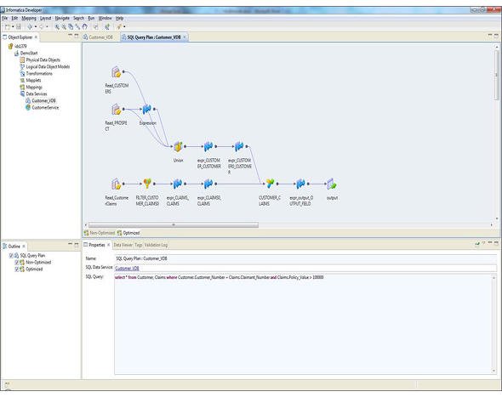The height and width of the screenshot is (397, 502).
Task: Select the Union transformation node
Action: pos(178,147)
